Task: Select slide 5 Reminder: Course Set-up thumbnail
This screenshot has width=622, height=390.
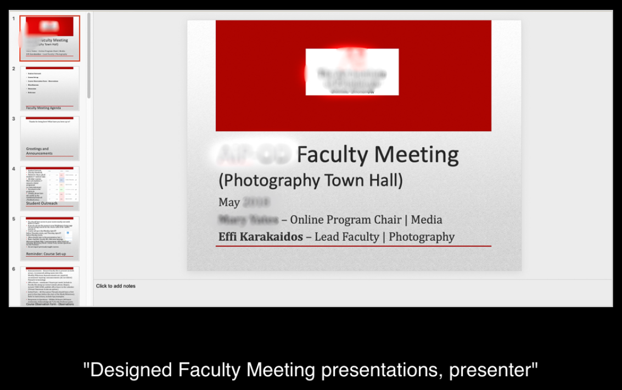Action: pyautogui.click(x=49, y=238)
